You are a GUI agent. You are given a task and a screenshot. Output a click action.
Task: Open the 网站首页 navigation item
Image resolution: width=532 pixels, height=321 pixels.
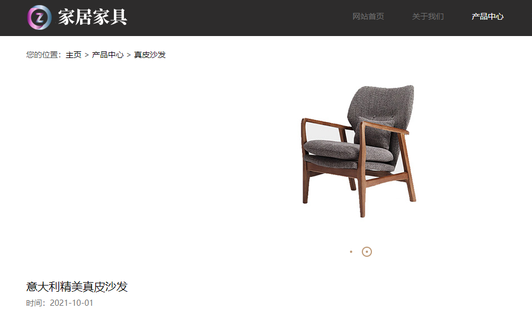click(x=368, y=16)
